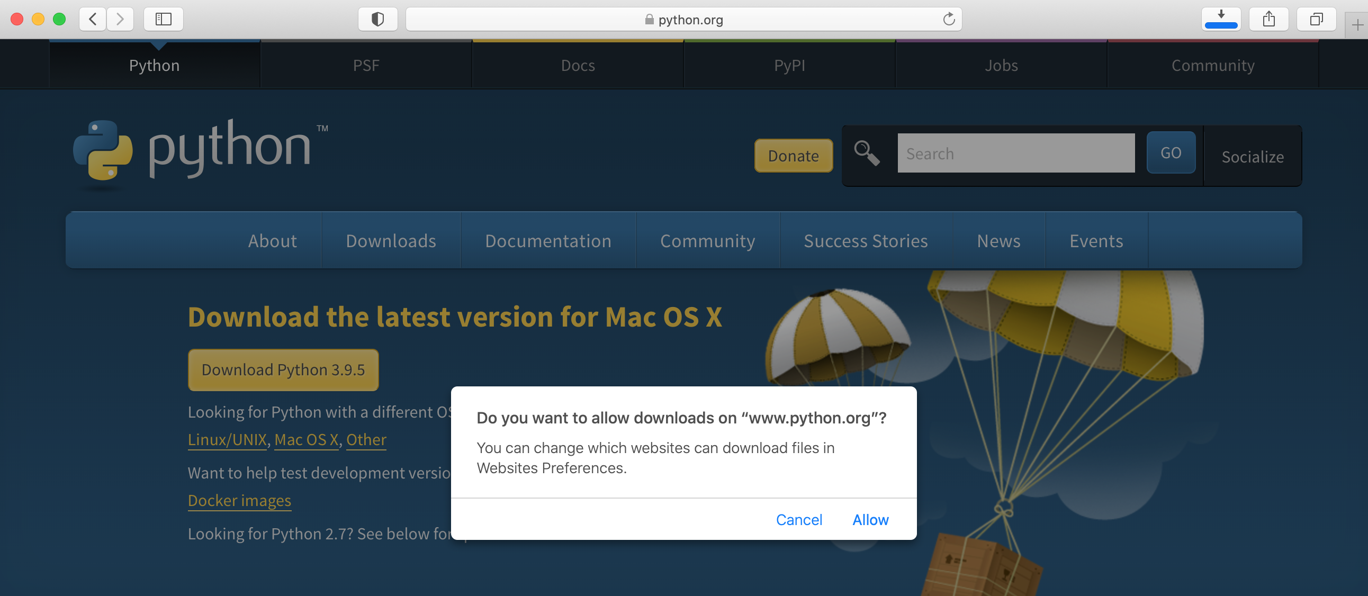Screen dimensions: 1368x596
Task: Open the About navigation tab
Action: (x=272, y=241)
